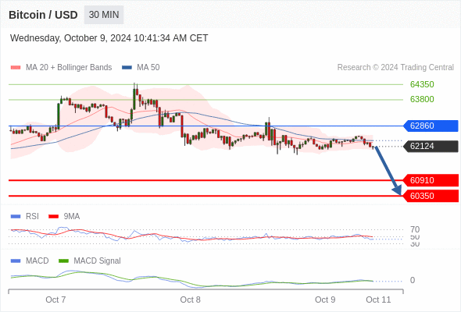Click the 30 MIN timeframe button
The image size is (461, 312).
[x=104, y=15]
